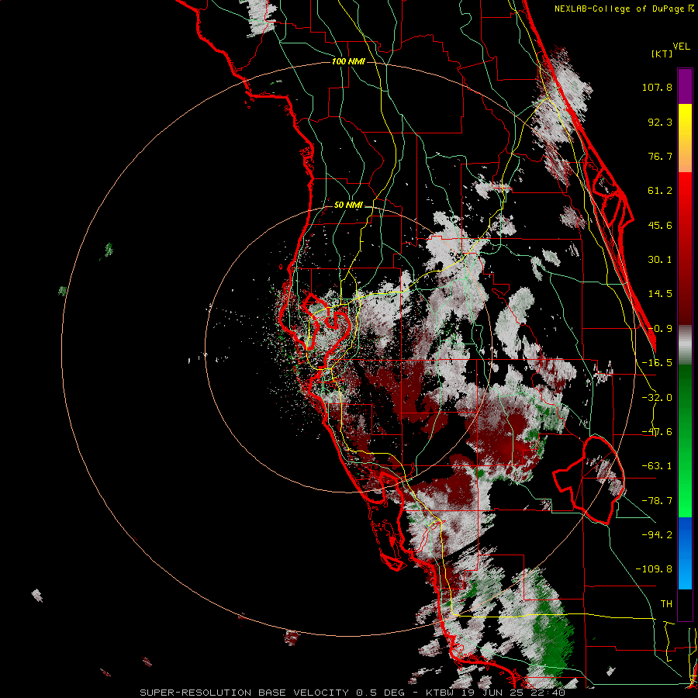
Task: Select the red segment of the color bar
Action: pyautogui.click(x=685, y=248)
